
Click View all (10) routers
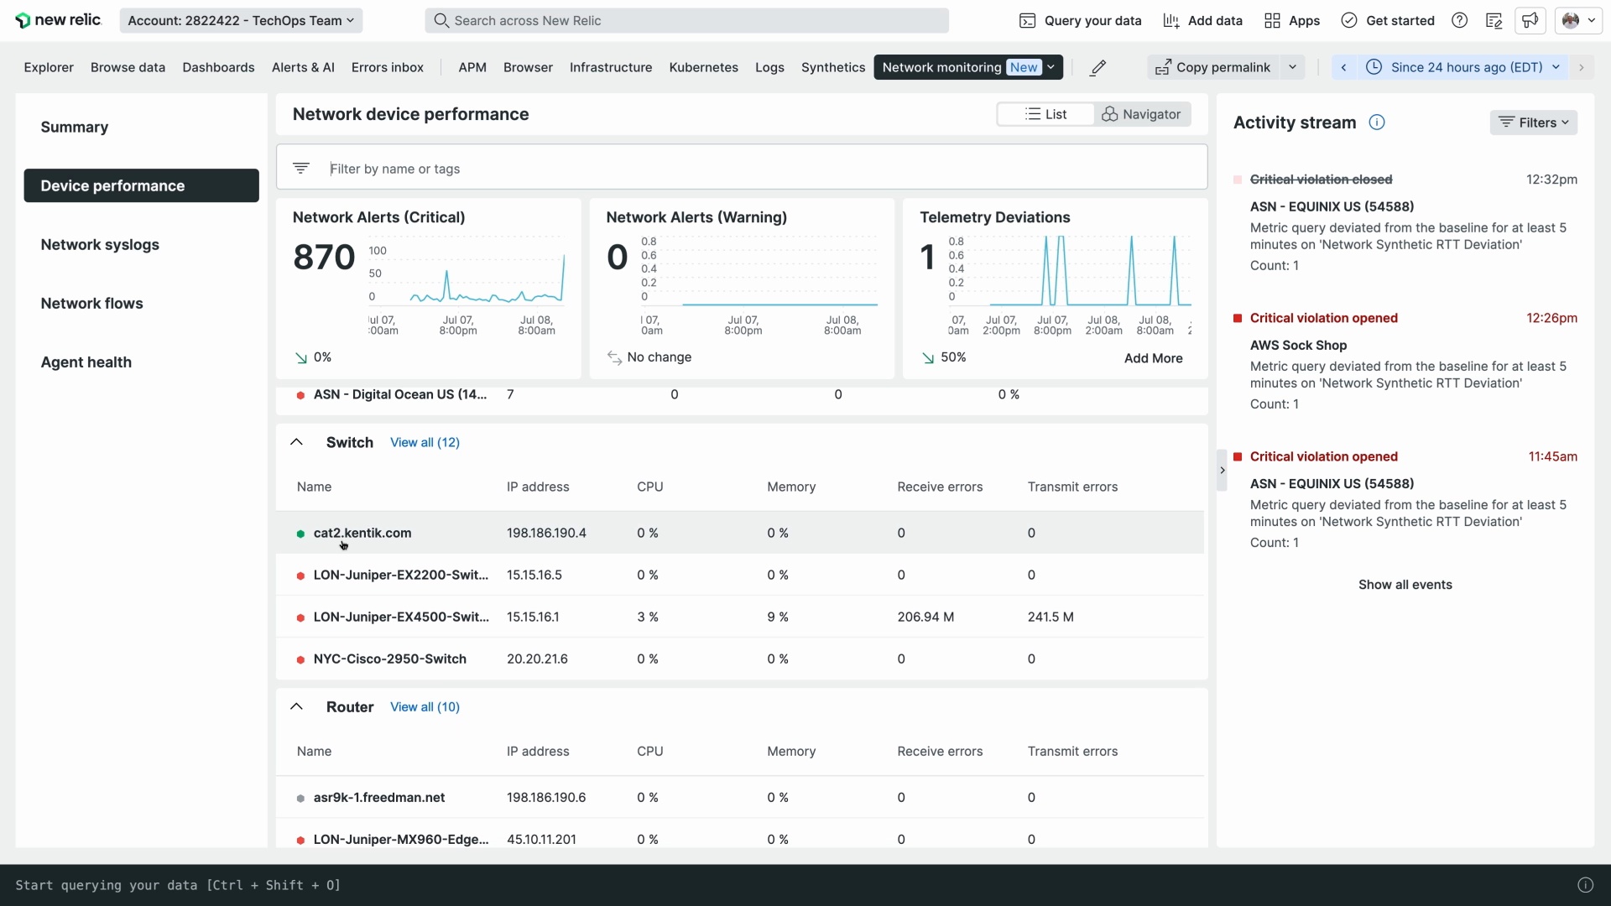point(425,706)
